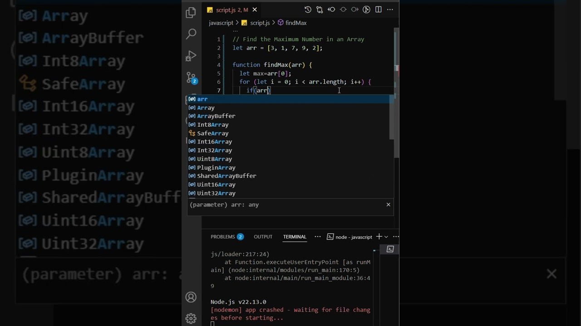
Task: Go to next change arrow icon
Action: pos(355,10)
